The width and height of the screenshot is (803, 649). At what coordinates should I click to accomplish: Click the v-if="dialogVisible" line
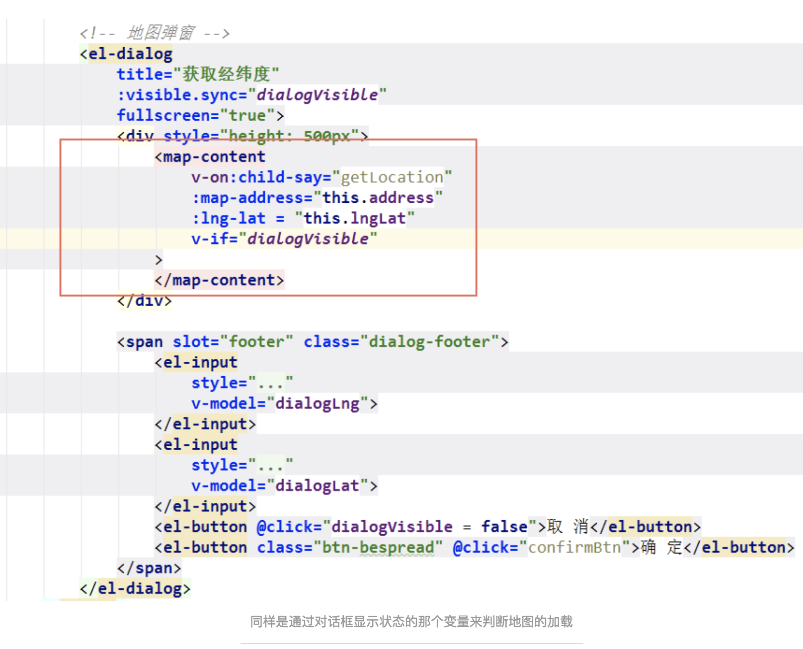pyautogui.click(x=284, y=239)
